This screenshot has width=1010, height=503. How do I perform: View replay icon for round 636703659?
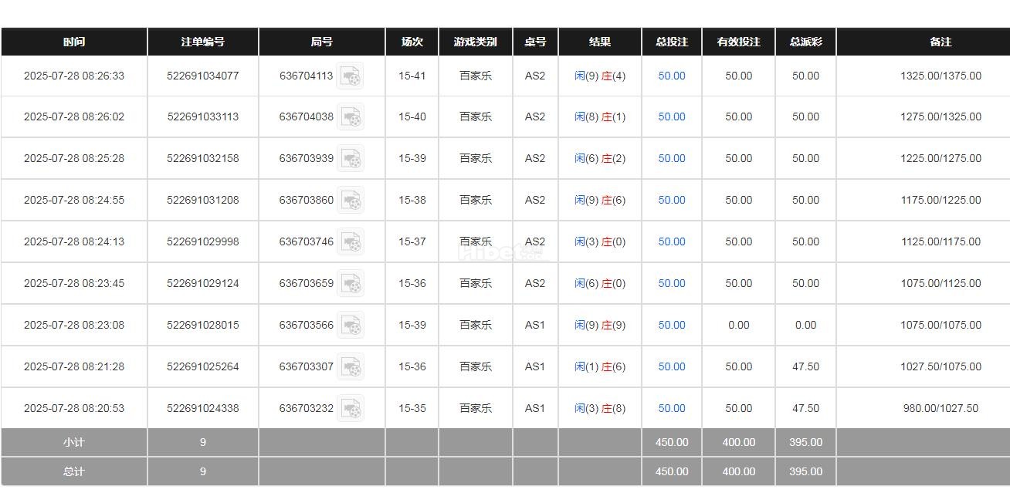[351, 284]
